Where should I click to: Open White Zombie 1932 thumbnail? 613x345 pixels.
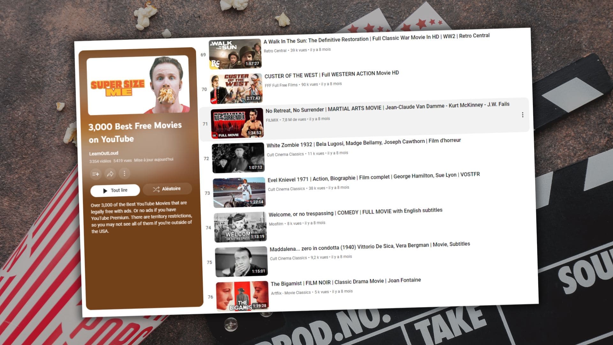pos(238,158)
